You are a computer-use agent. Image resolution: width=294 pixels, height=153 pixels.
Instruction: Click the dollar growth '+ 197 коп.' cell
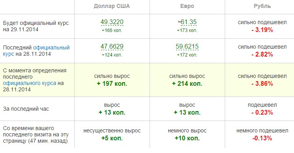112,84
